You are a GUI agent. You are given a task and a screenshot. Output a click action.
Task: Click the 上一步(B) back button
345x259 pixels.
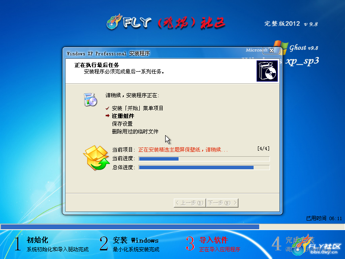tap(190, 203)
